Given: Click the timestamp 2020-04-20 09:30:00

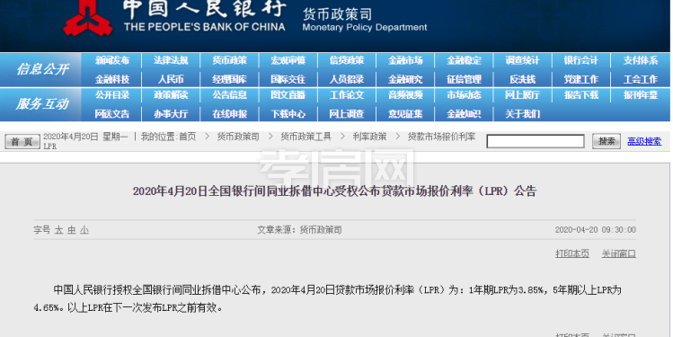Looking at the screenshot, I should click(x=596, y=230).
